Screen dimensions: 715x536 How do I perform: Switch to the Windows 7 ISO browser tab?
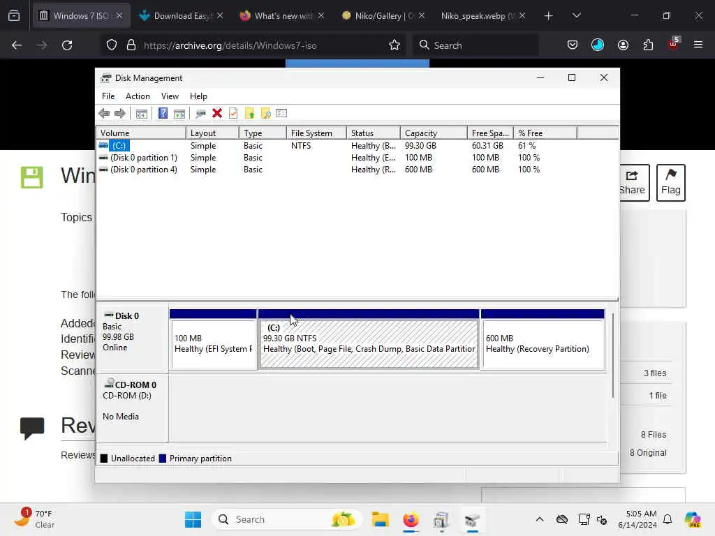[81, 16]
